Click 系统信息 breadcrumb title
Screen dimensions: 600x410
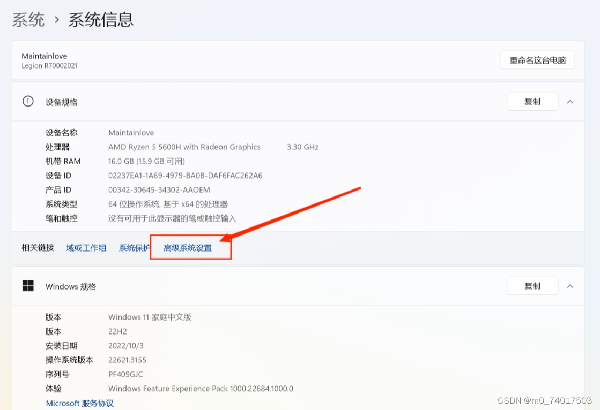click(101, 20)
